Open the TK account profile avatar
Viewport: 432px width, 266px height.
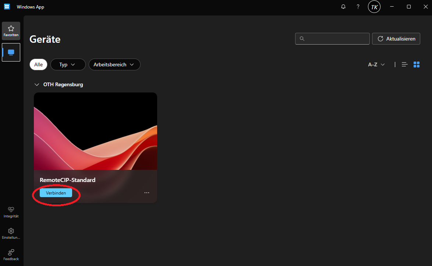(374, 7)
